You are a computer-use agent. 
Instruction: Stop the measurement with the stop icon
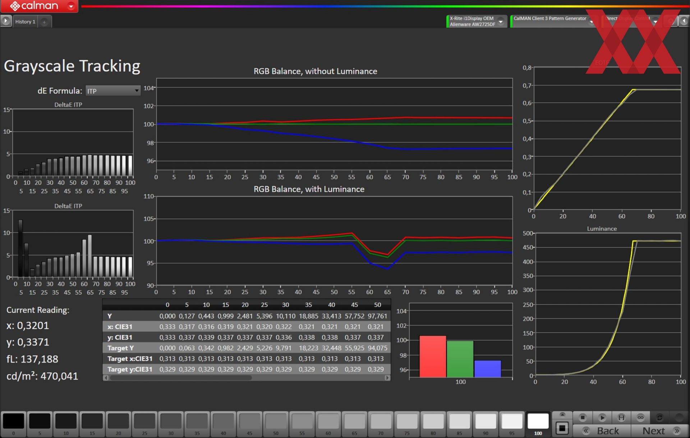point(583,418)
